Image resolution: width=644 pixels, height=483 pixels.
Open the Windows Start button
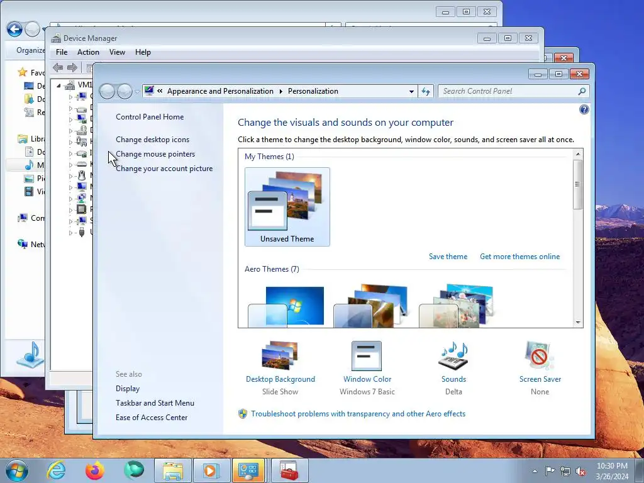pos(17,470)
